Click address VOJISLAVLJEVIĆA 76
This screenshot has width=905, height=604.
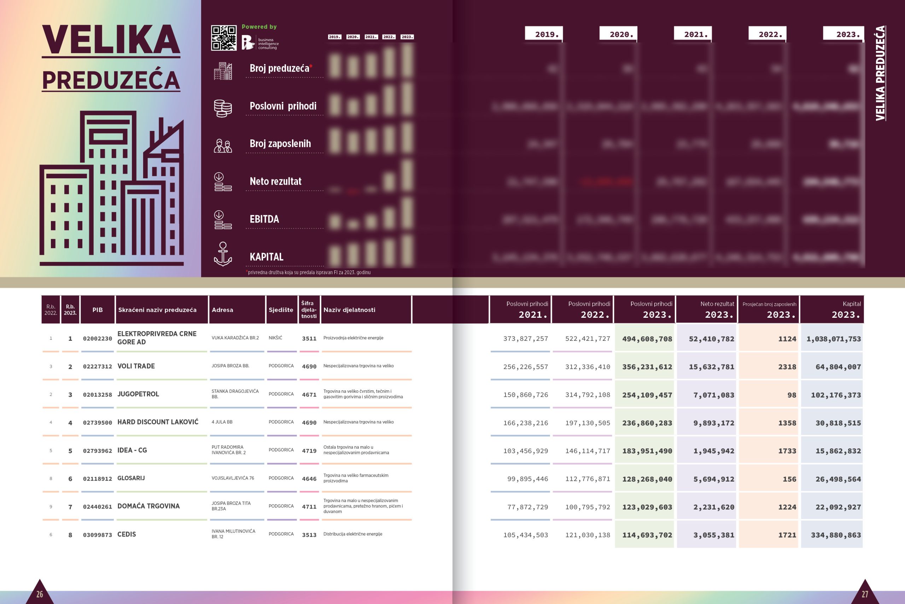pyautogui.click(x=232, y=478)
